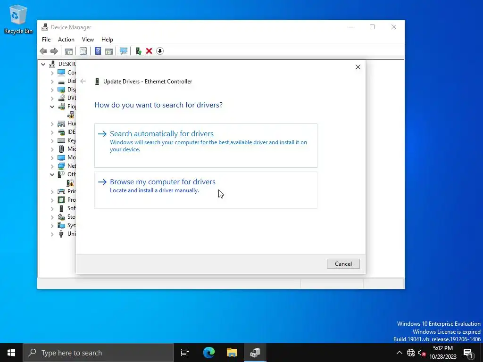483x362 pixels.
Task: Select the Mice category icon
Action: click(x=61, y=149)
